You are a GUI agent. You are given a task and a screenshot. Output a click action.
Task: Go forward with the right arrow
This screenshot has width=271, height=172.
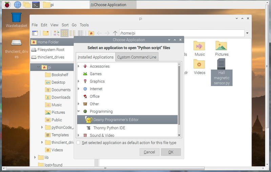click(107, 33)
